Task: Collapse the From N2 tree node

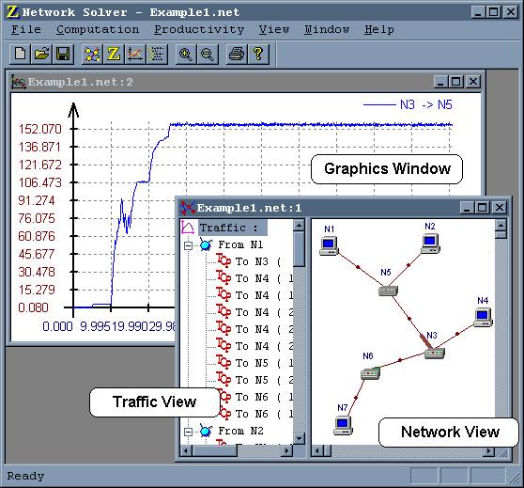Action: 188,432
